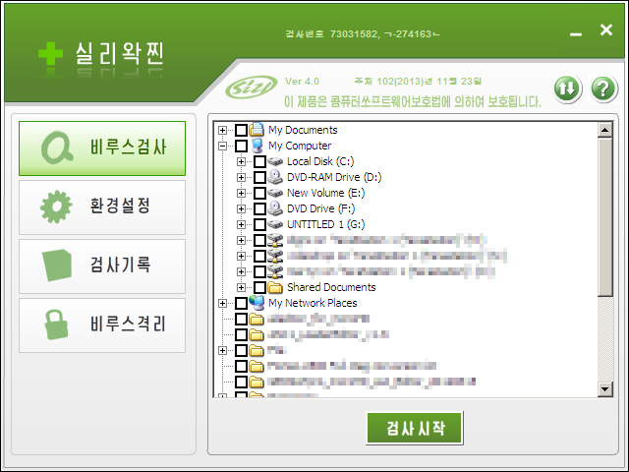
Task: Open help with the question mark icon
Action: click(x=603, y=88)
